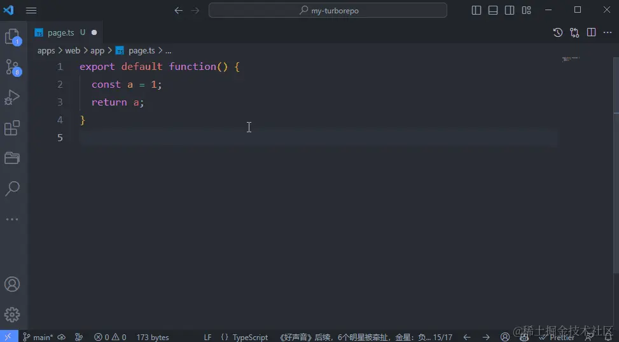Click the vertical editor scrollbar

(x=616, y=165)
